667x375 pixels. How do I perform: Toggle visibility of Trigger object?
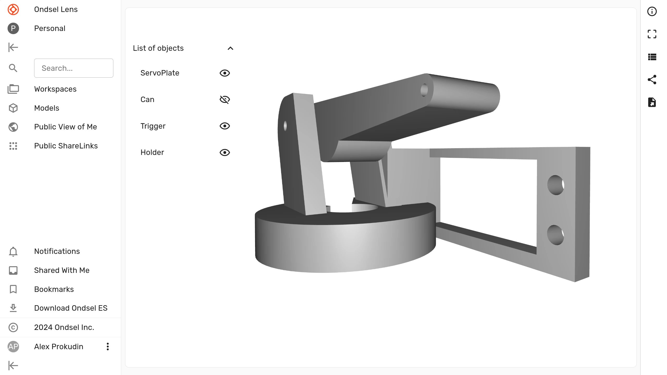click(225, 126)
